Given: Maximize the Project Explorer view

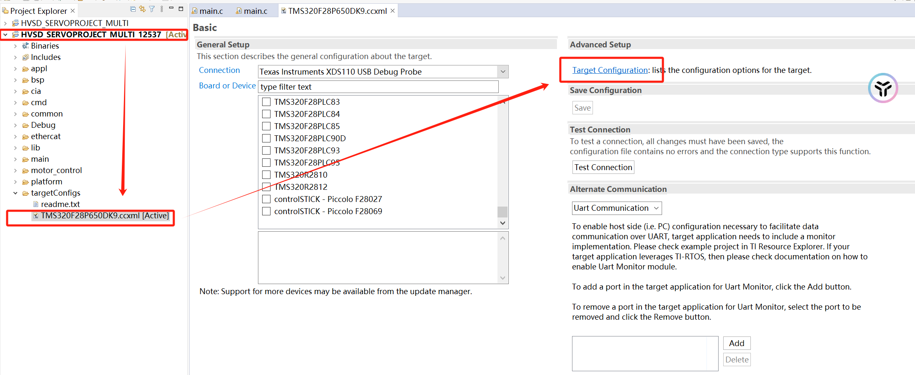Looking at the screenshot, I should tap(181, 8).
